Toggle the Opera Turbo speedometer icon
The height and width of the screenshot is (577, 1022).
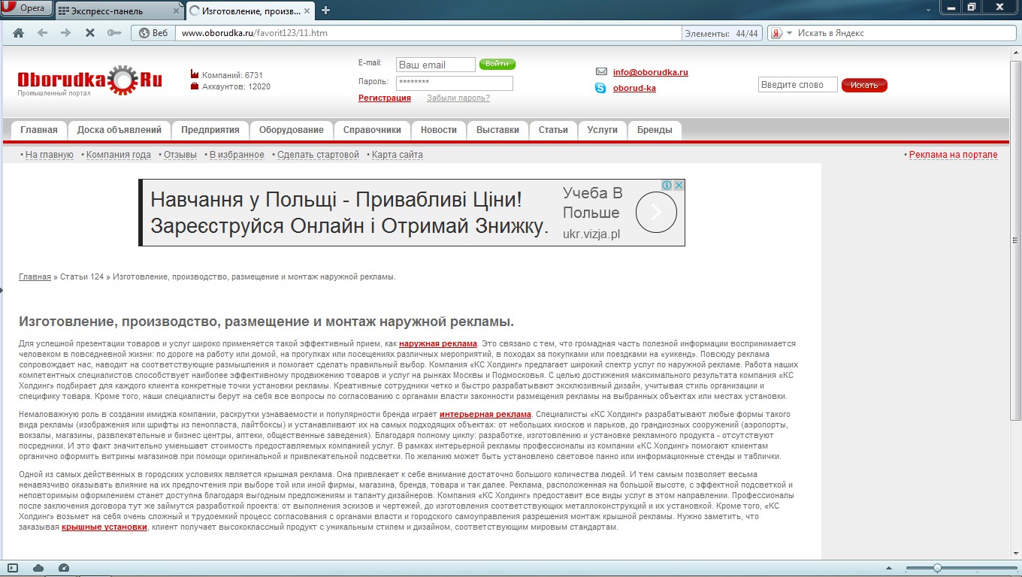pos(64,568)
